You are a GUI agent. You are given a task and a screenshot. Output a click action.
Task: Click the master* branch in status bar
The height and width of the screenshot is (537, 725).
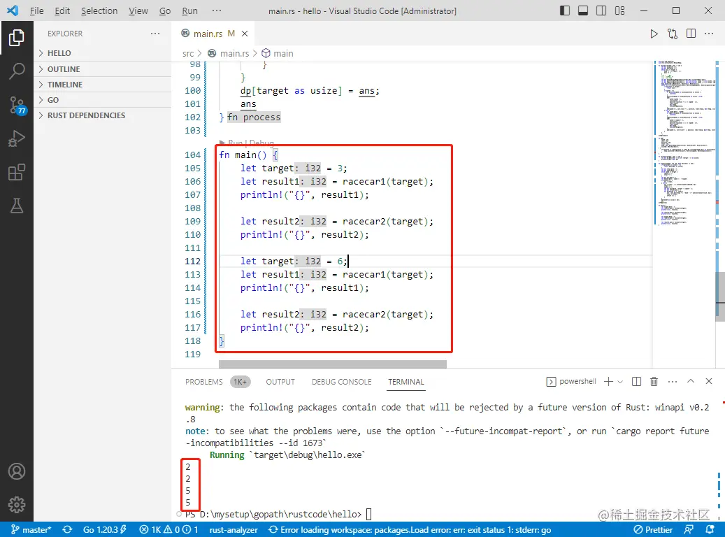point(31,529)
